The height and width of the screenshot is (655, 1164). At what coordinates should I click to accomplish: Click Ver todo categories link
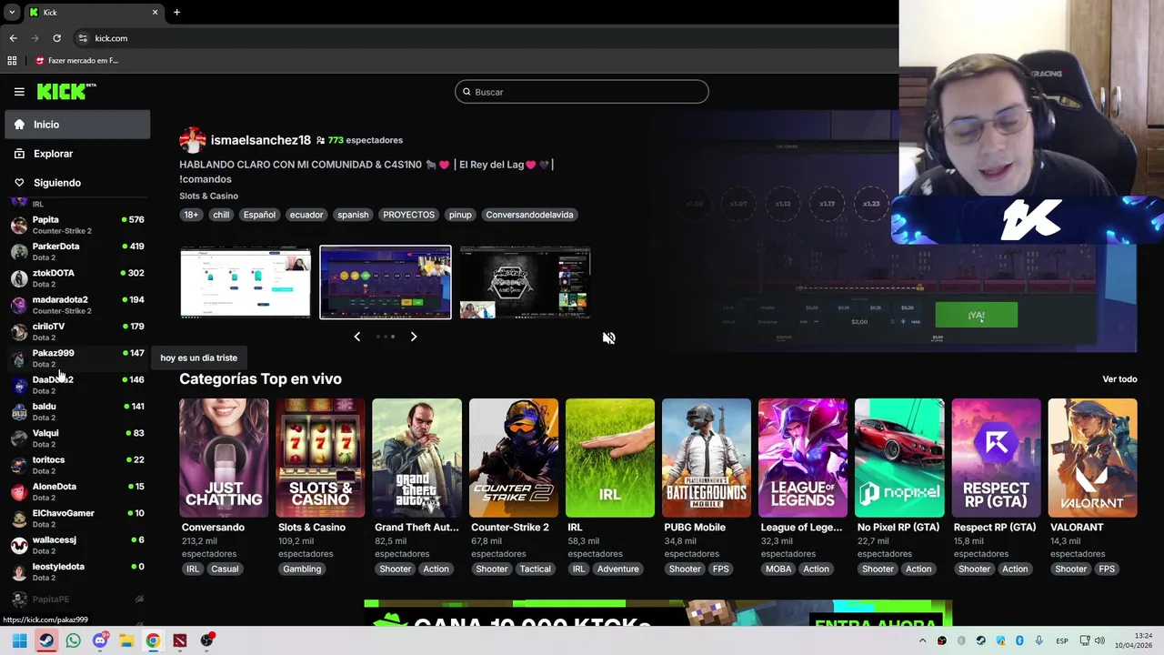tap(1119, 379)
